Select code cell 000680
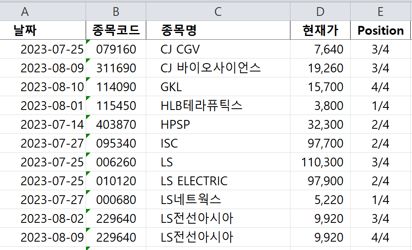Viewport: 412px width, 250px height. [116, 199]
